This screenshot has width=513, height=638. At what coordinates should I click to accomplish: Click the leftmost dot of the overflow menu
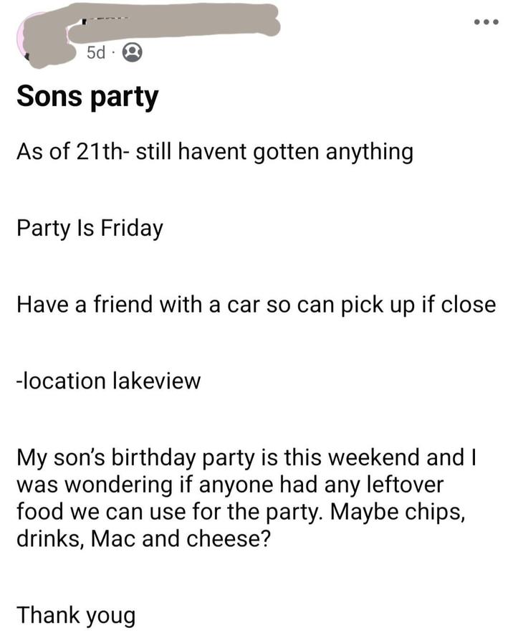(x=479, y=22)
